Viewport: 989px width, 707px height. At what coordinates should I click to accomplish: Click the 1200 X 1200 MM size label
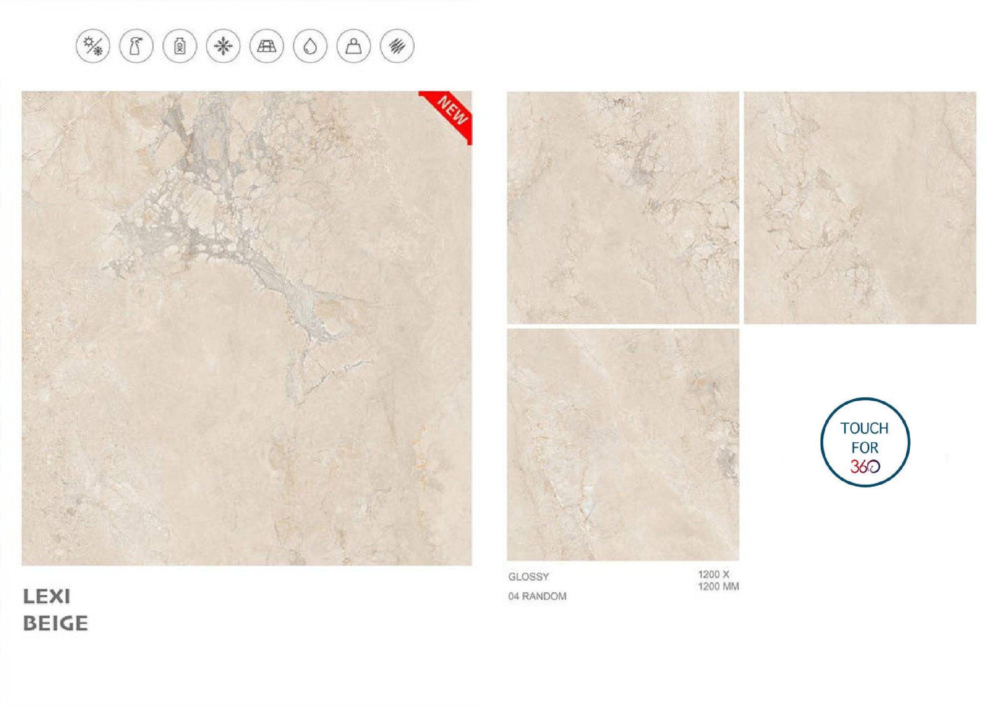pyautogui.click(x=718, y=581)
